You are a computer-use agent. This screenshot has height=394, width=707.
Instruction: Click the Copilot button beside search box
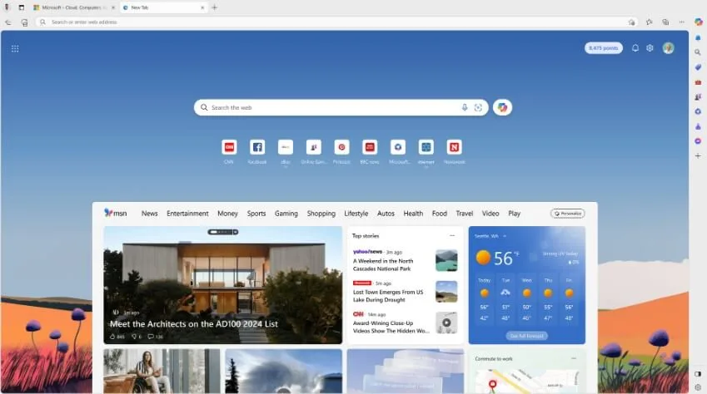click(502, 107)
